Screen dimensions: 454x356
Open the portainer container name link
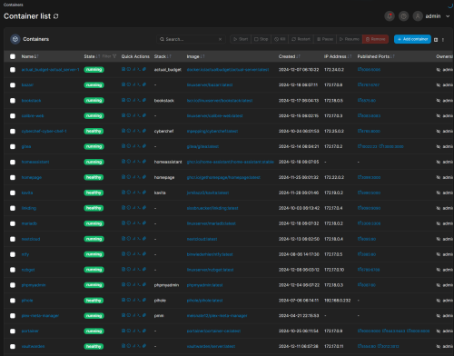[30, 331]
